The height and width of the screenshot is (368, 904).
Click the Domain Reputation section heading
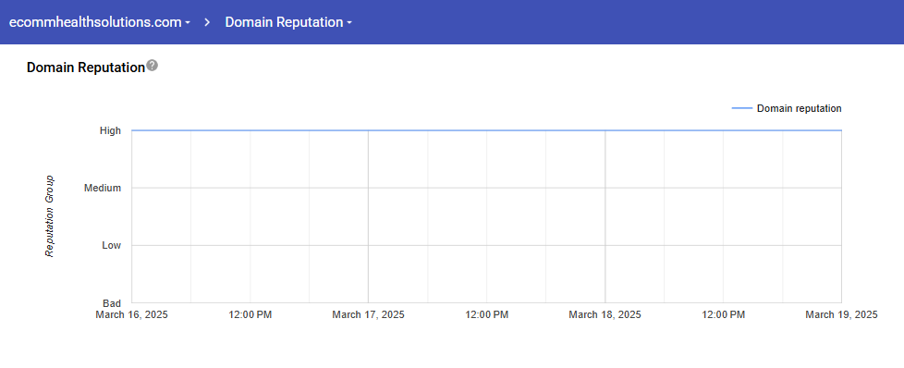(85, 67)
